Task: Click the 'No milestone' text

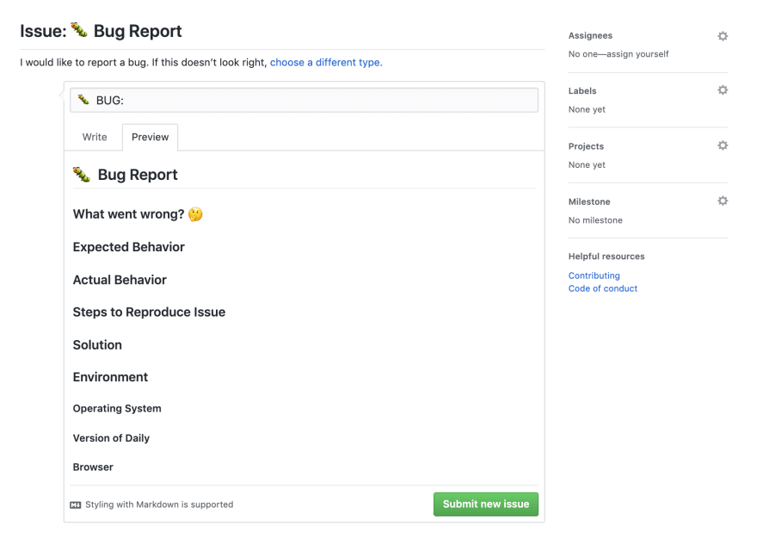Action: (595, 220)
